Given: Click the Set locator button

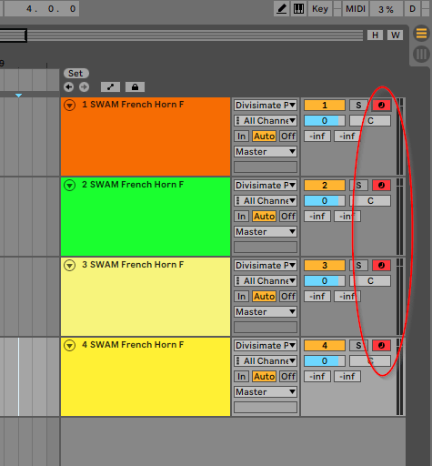Looking at the screenshot, I should tap(75, 74).
